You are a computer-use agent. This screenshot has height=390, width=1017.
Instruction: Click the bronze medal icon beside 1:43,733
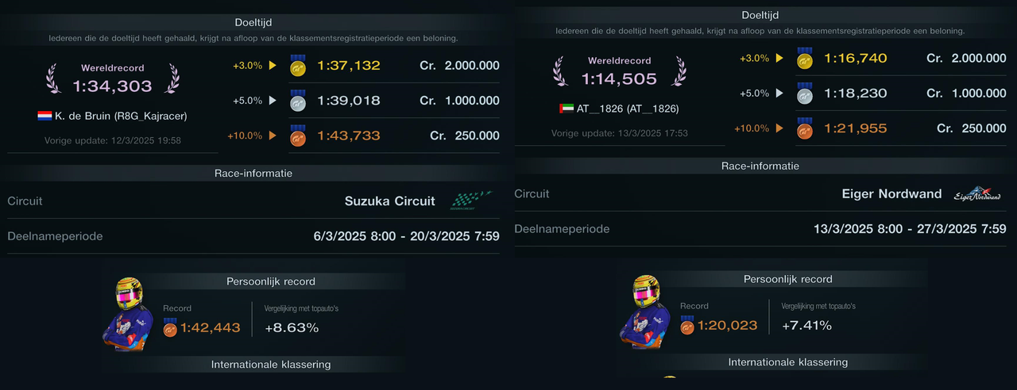click(298, 136)
